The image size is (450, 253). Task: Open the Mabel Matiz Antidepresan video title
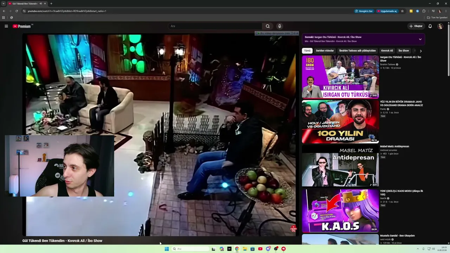394,146
